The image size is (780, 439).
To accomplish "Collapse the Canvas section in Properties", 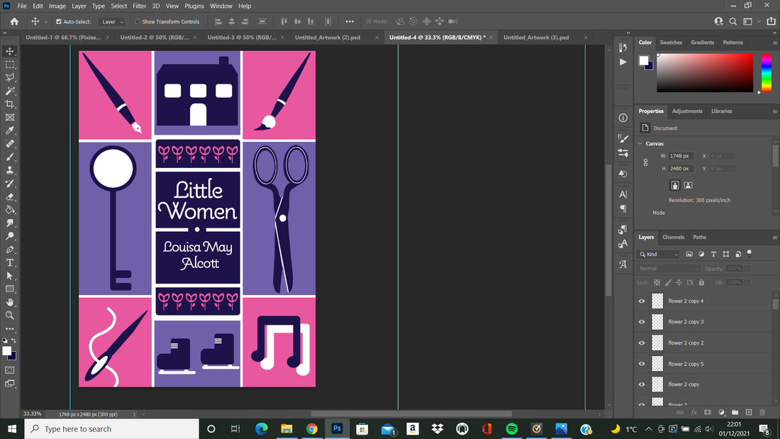I will click(x=640, y=143).
